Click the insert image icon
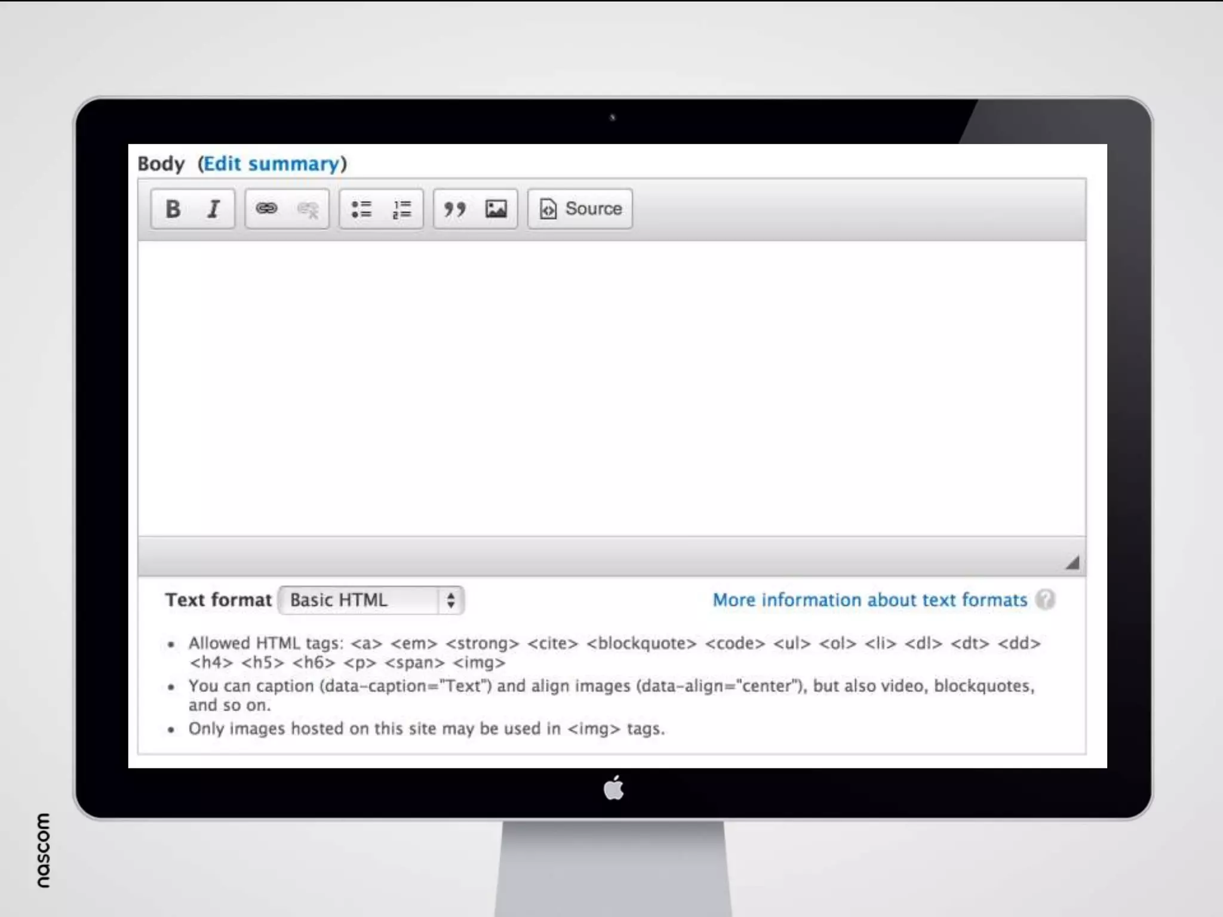The image size is (1223, 917). (496, 209)
